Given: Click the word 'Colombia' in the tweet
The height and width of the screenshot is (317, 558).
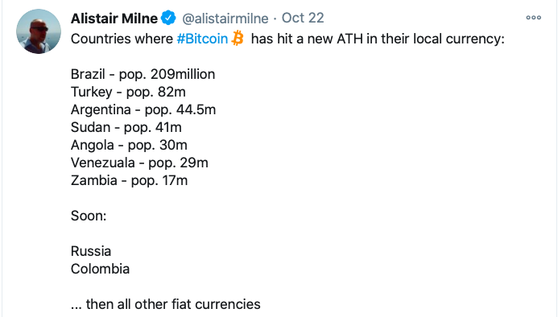Looking at the screenshot, I should [101, 269].
